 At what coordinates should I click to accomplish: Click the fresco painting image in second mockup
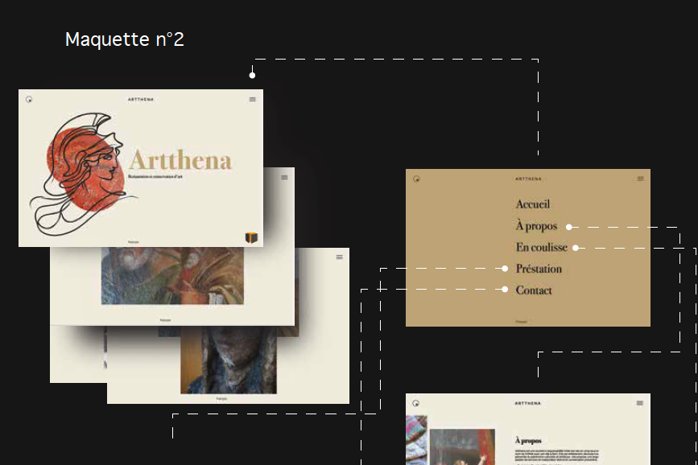point(172,276)
